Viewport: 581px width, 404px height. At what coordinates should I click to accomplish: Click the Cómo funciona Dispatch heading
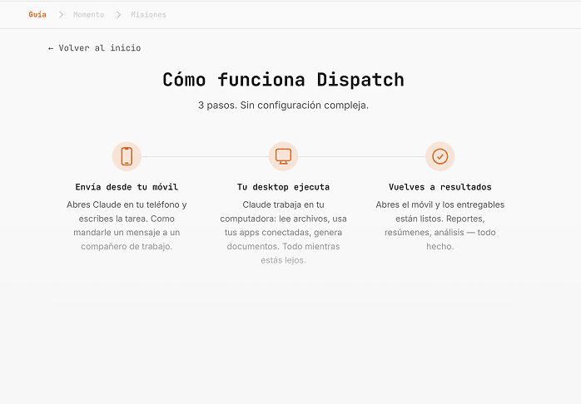pyautogui.click(x=284, y=80)
